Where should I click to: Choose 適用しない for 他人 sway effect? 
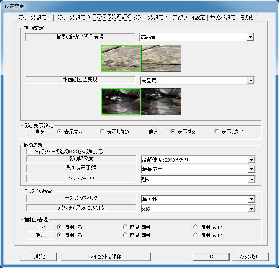coord(196,235)
